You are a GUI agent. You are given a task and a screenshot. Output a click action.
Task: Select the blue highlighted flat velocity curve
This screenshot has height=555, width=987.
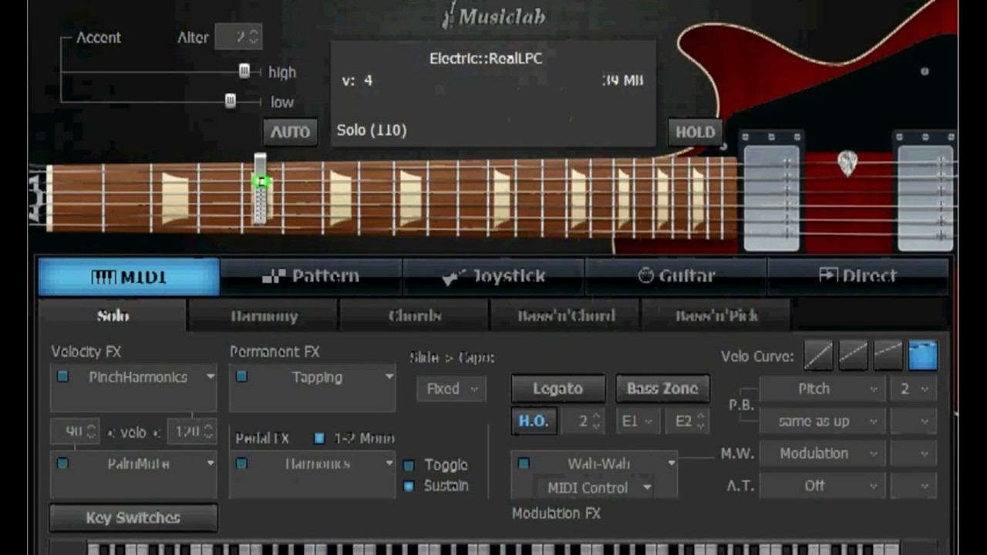923,355
